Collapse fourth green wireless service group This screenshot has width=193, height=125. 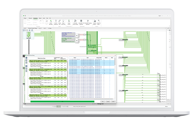click(29, 87)
